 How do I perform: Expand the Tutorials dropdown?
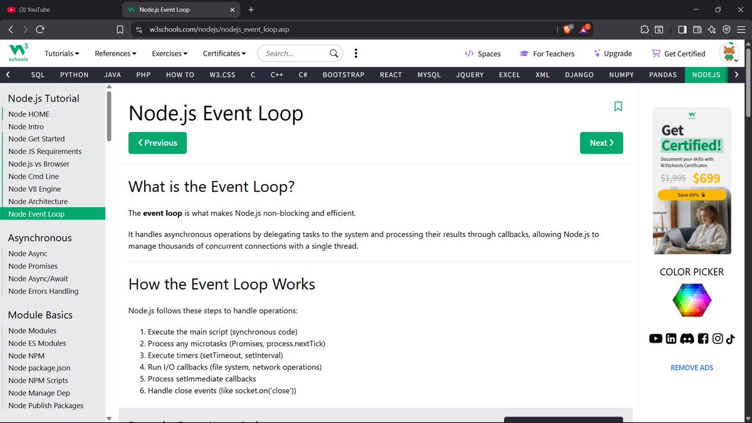coord(62,53)
